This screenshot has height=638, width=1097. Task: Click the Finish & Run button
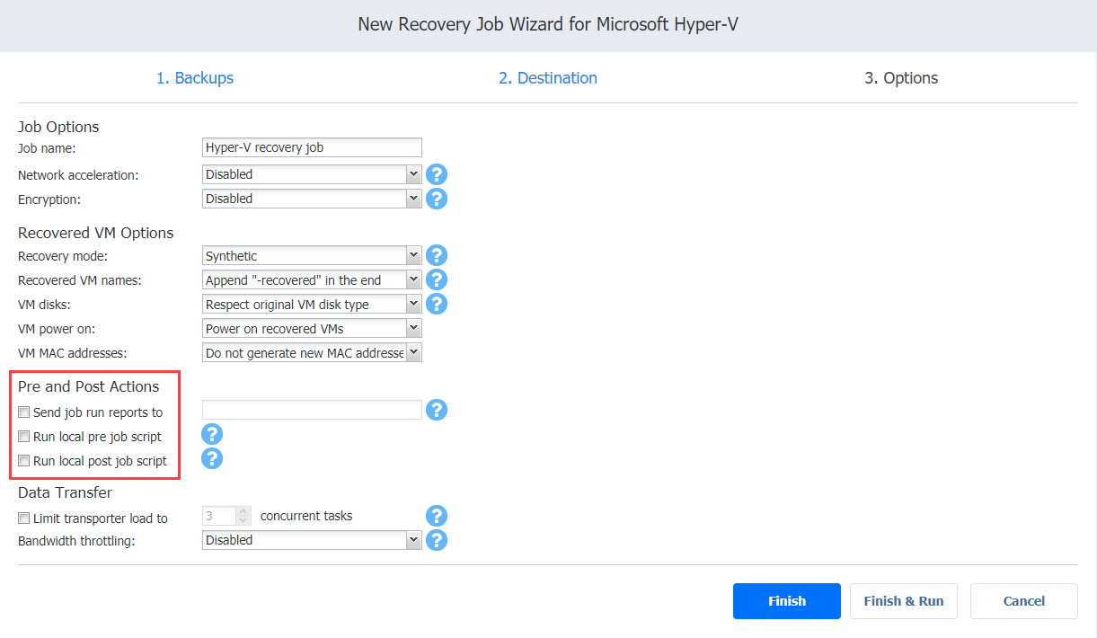point(904,601)
